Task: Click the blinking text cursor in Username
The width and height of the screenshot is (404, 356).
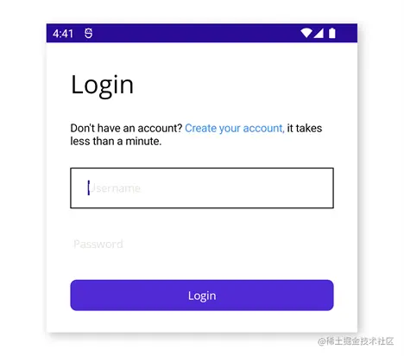Action: (x=89, y=188)
